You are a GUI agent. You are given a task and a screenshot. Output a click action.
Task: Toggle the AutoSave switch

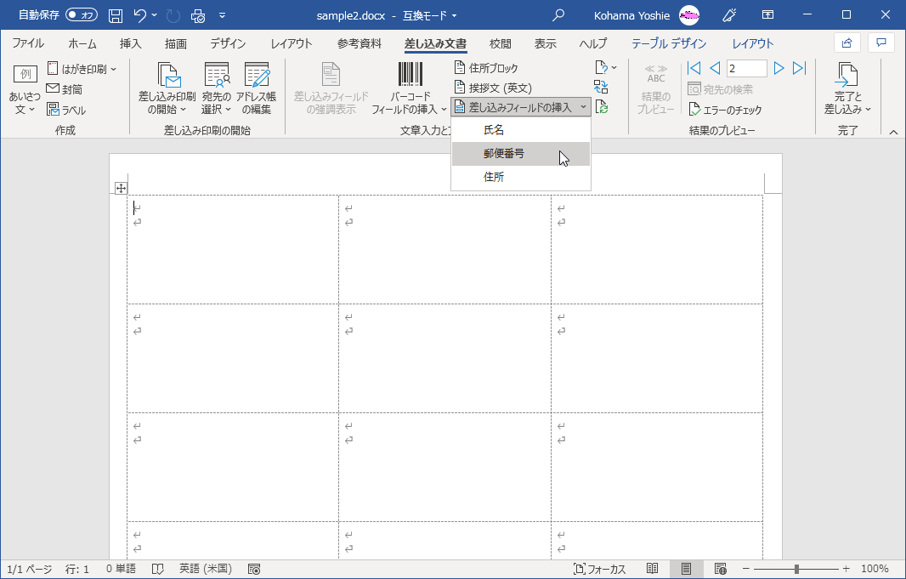coord(82,15)
